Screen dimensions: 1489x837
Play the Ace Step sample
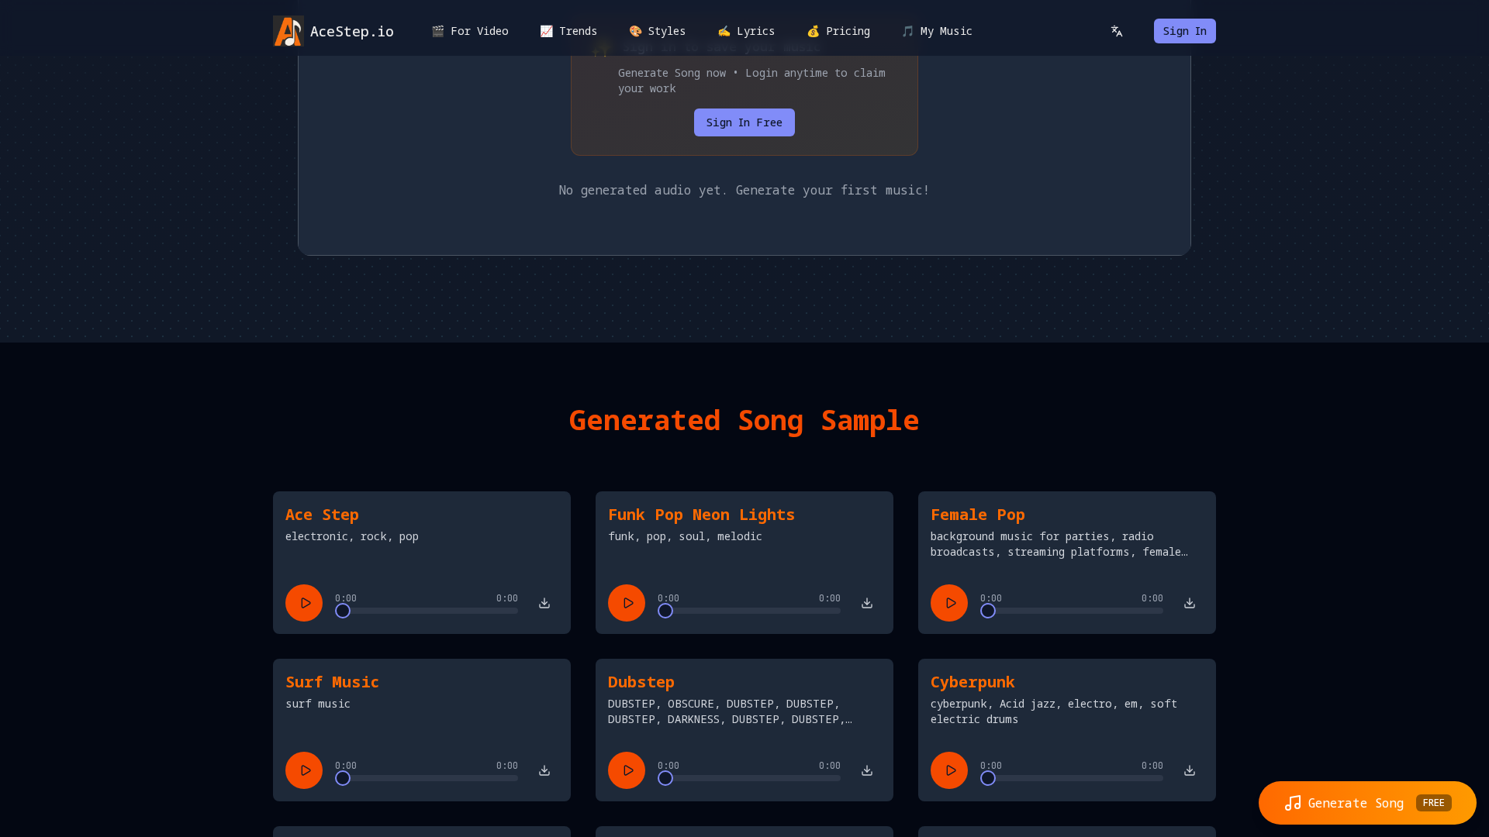point(303,603)
